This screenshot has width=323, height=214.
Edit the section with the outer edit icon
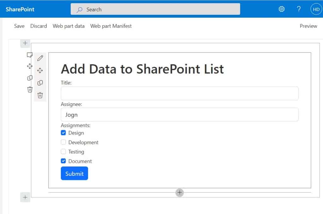30,55
